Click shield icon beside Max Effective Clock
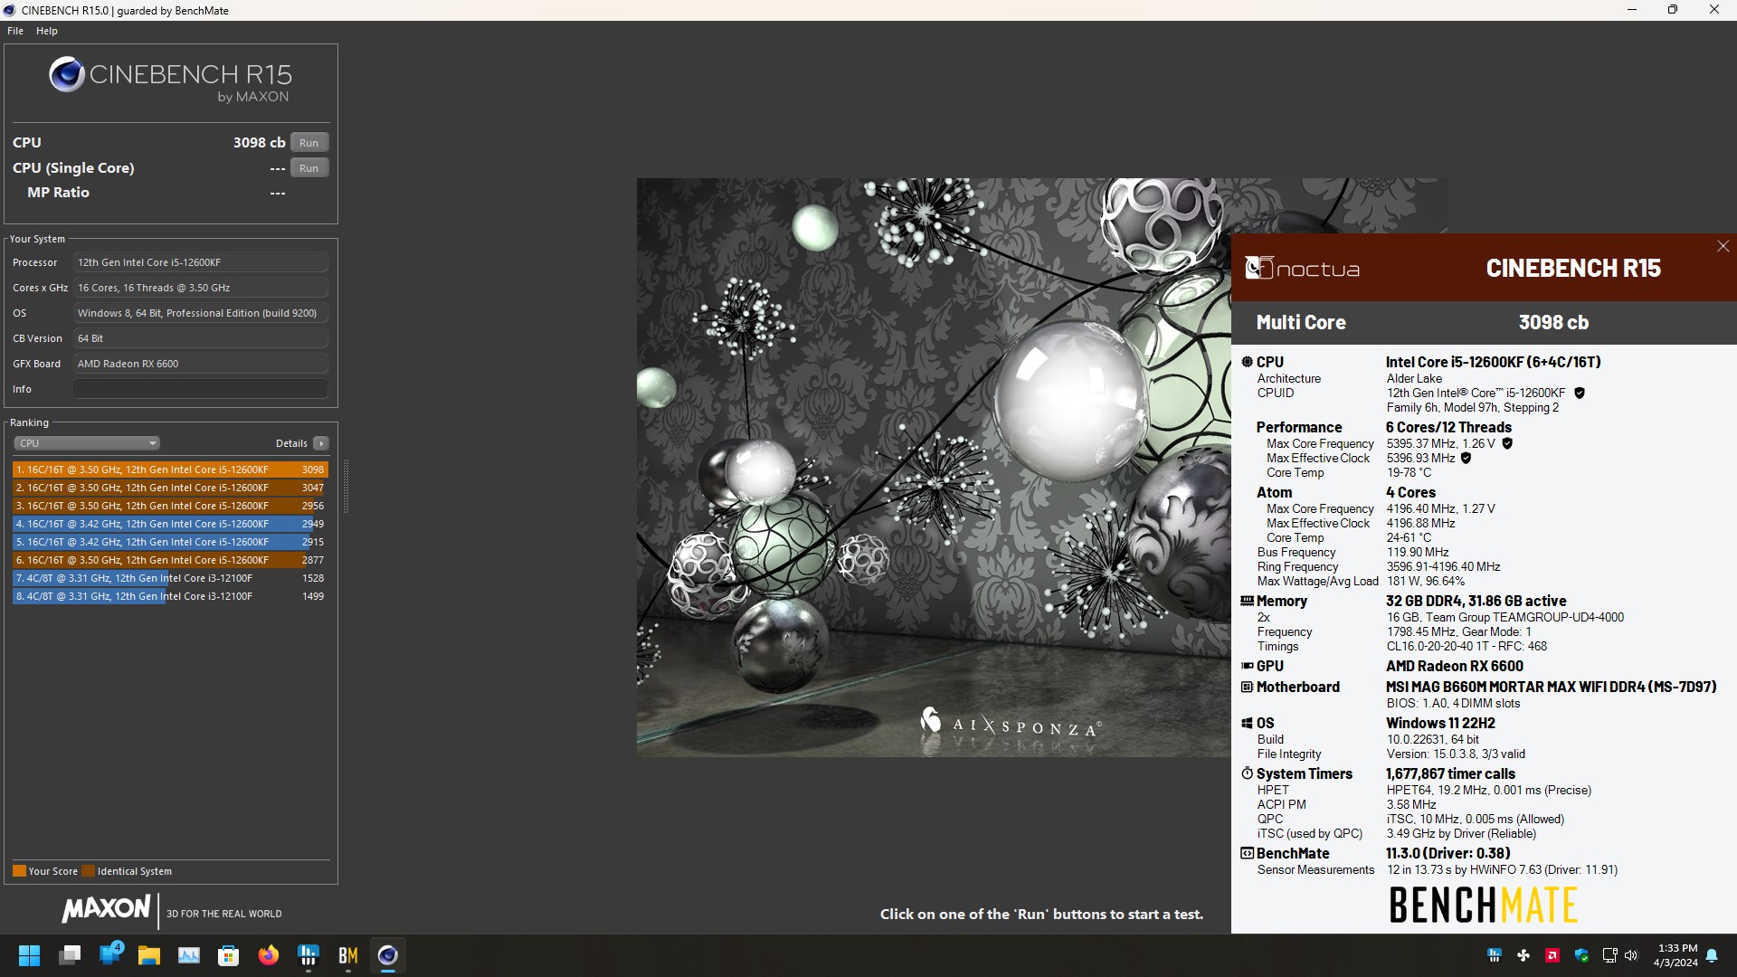Viewport: 1737px width, 977px height. coord(1466,458)
